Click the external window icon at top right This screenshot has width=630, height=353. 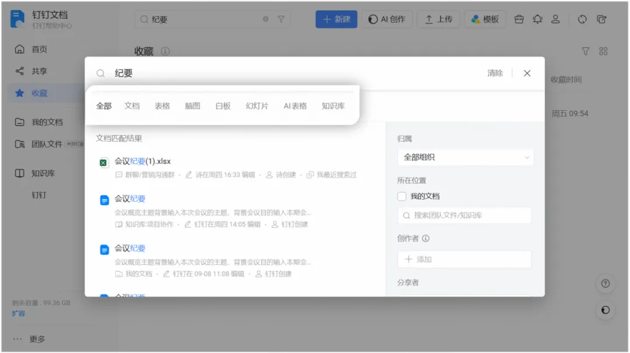[x=601, y=19]
